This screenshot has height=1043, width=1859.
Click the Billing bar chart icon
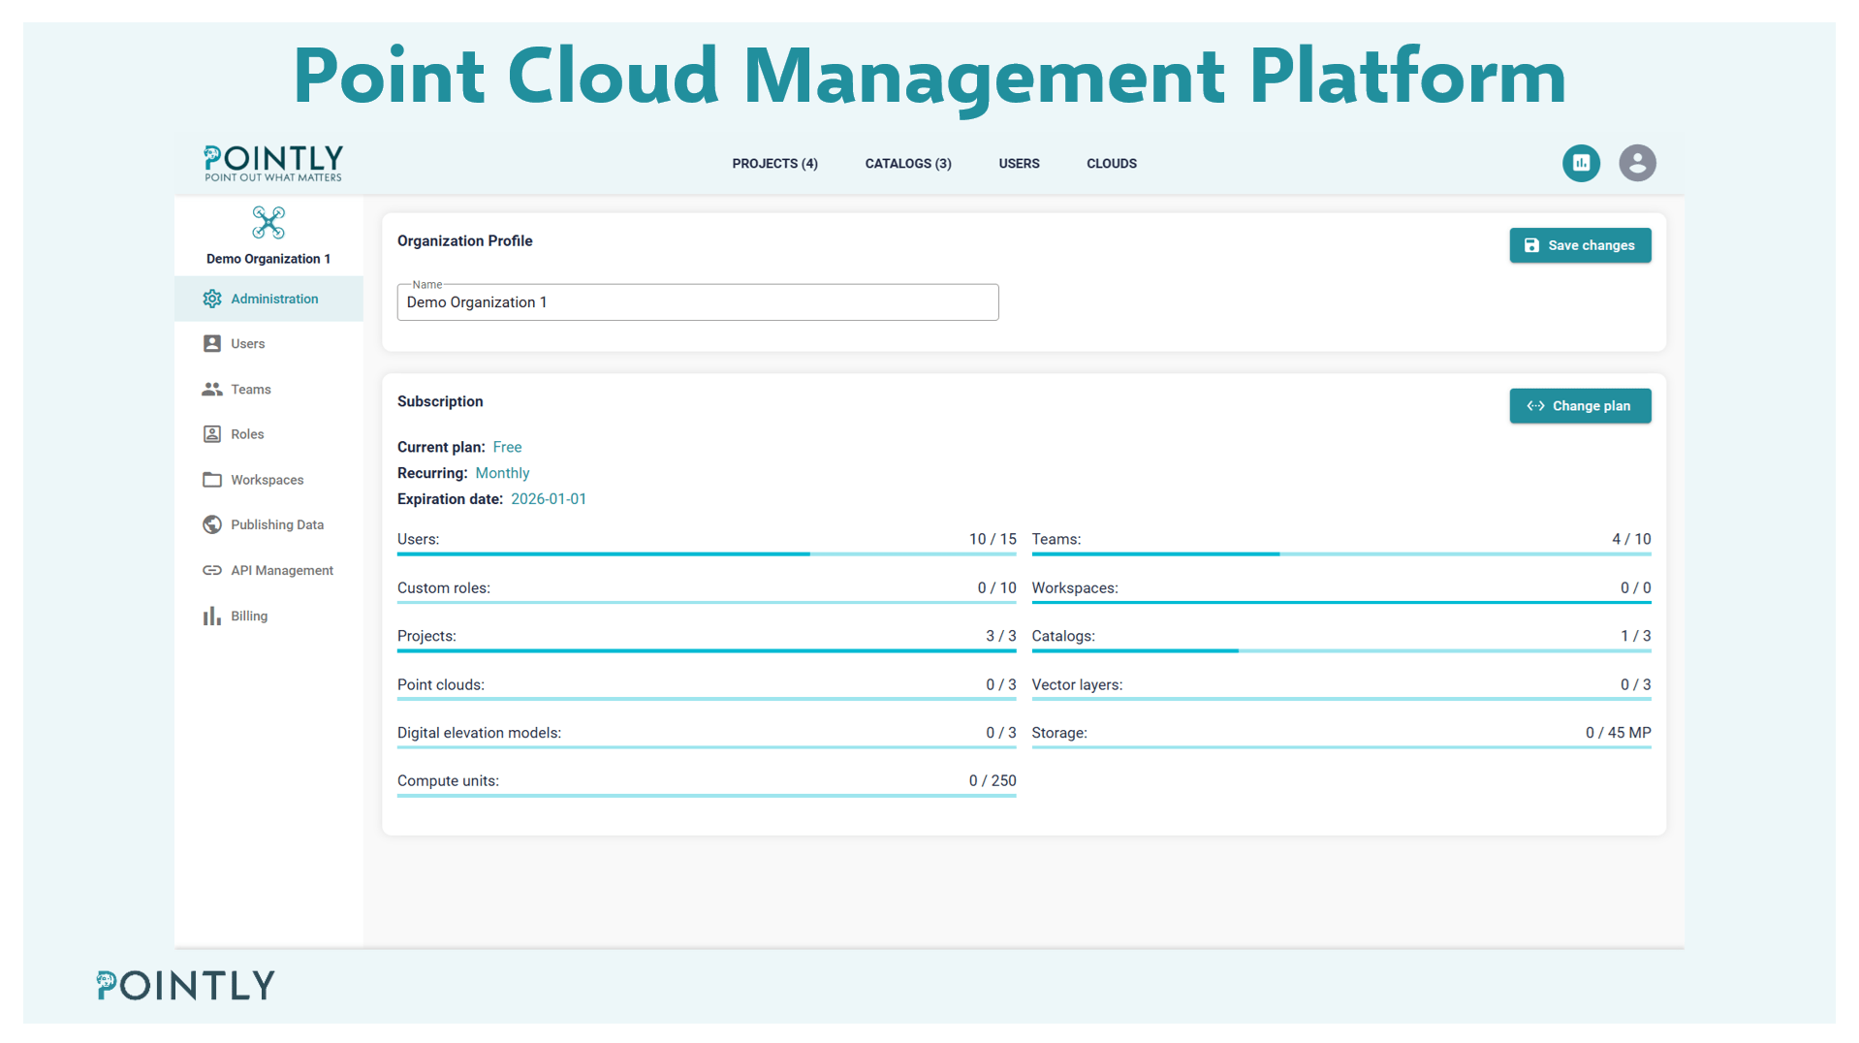tap(212, 616)
